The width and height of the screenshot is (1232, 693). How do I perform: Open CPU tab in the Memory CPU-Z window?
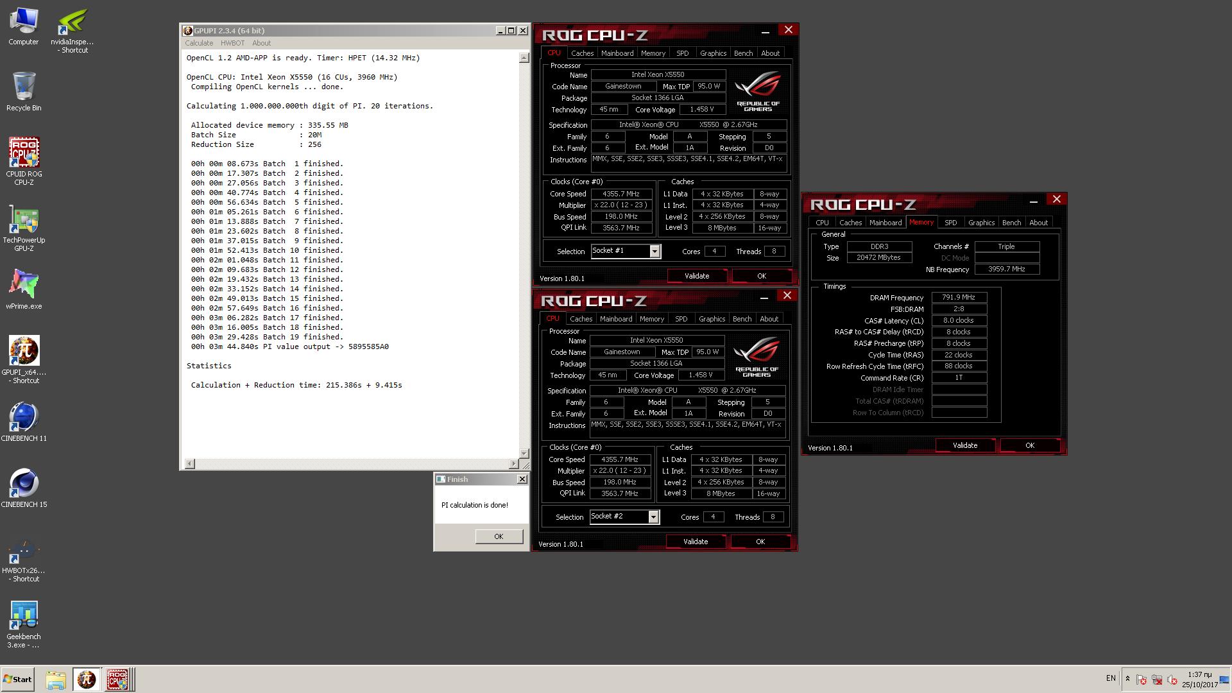point(822,223)
